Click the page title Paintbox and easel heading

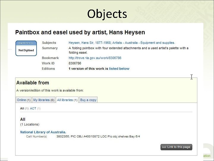[80, 32]
